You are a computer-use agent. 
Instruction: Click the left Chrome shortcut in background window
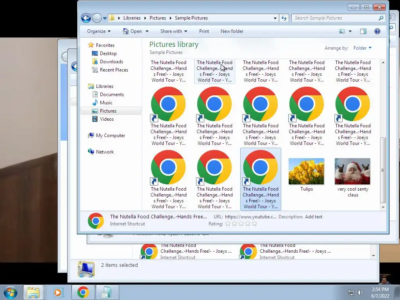[x=149, y=252]
